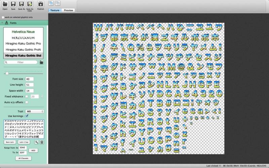Check the Fixed xAdvance checkbox

pos(27,96)
